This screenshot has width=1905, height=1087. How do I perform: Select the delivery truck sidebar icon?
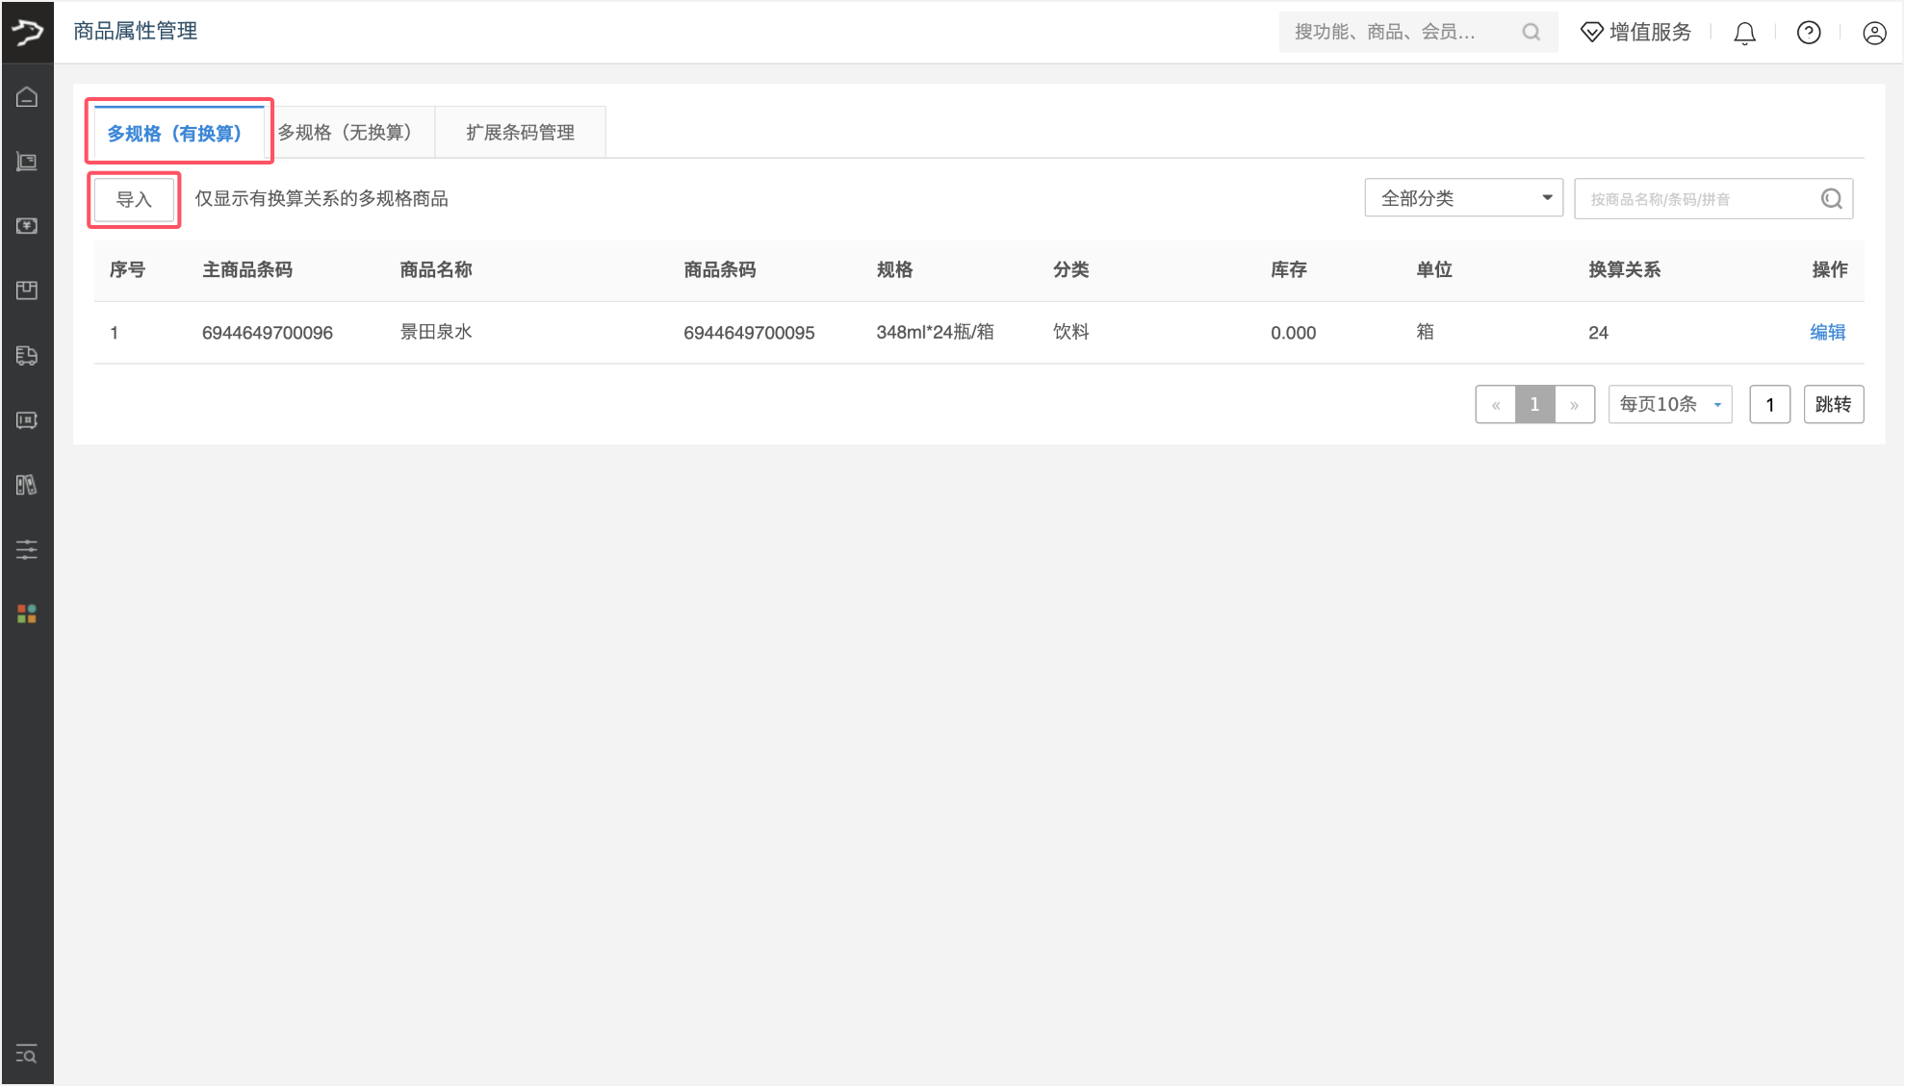pos(27,356)
